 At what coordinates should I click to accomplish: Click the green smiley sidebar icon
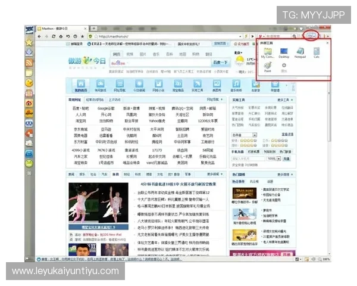pyautogui.click(x=29, y=164)
